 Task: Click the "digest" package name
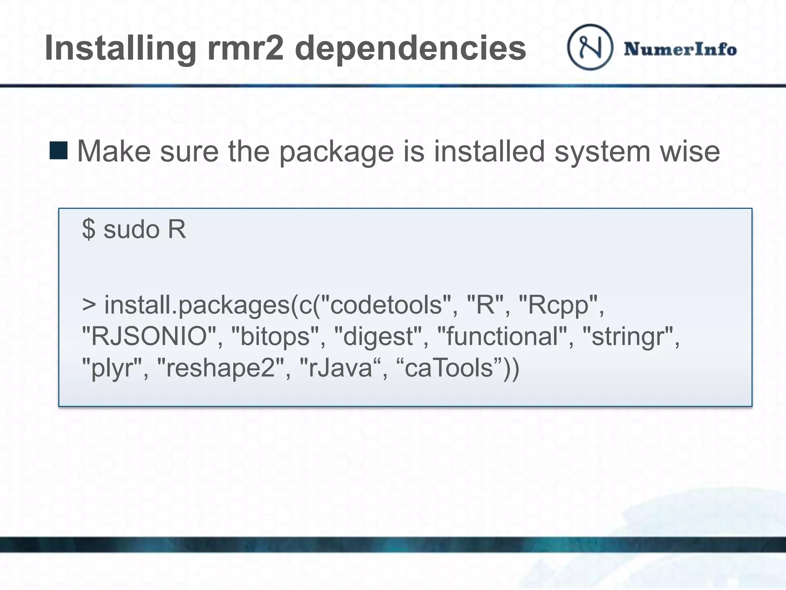pos(378,336)
